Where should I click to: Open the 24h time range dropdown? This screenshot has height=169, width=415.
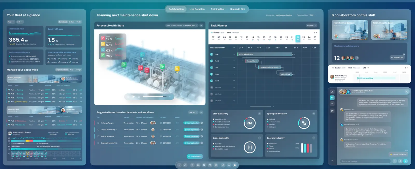(20, 22)
